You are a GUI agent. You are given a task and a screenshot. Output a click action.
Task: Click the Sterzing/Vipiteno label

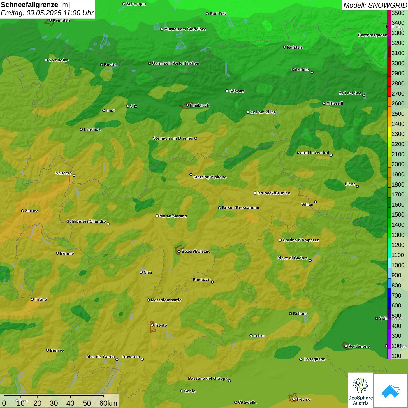210,177
